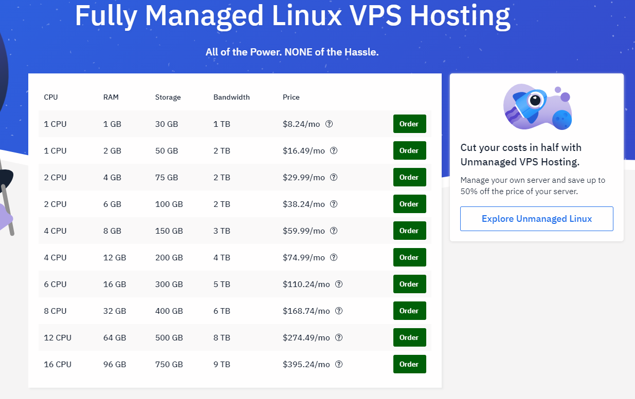Order the 16 CPU 96 GB plan

409,364
